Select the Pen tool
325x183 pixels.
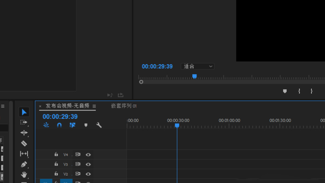pos(24,164)
